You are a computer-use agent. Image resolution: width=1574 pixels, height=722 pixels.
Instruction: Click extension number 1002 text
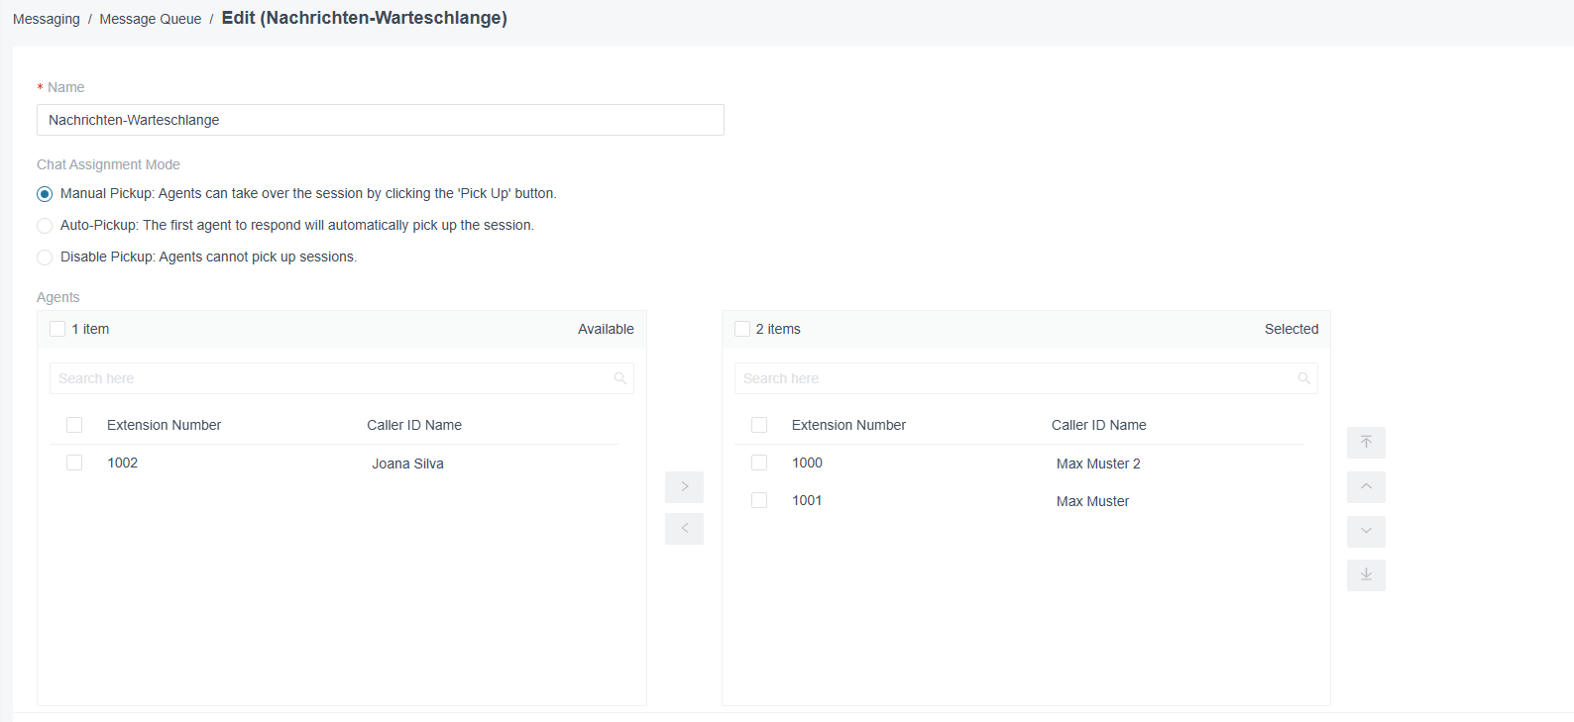click(x=123, y=463)
